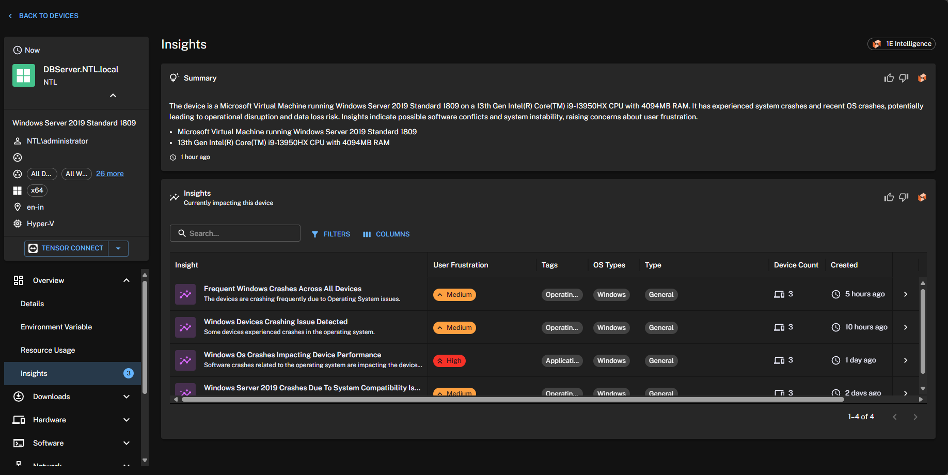Click the All W... tag chip
This screenshot has height=475, width=948.
click(x=76, y=174)
